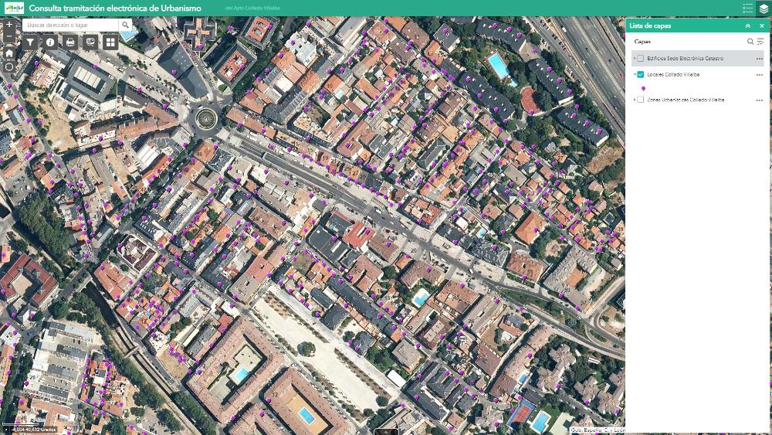This screenshot has height=435, width=772.
Task: Open the filter funnel tool
Action: pyautogui.click(x=30, y=42)
